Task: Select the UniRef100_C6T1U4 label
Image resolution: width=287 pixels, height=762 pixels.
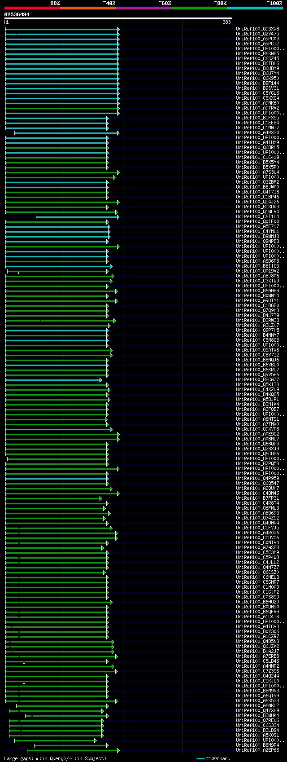Action: tap(257, 216)
